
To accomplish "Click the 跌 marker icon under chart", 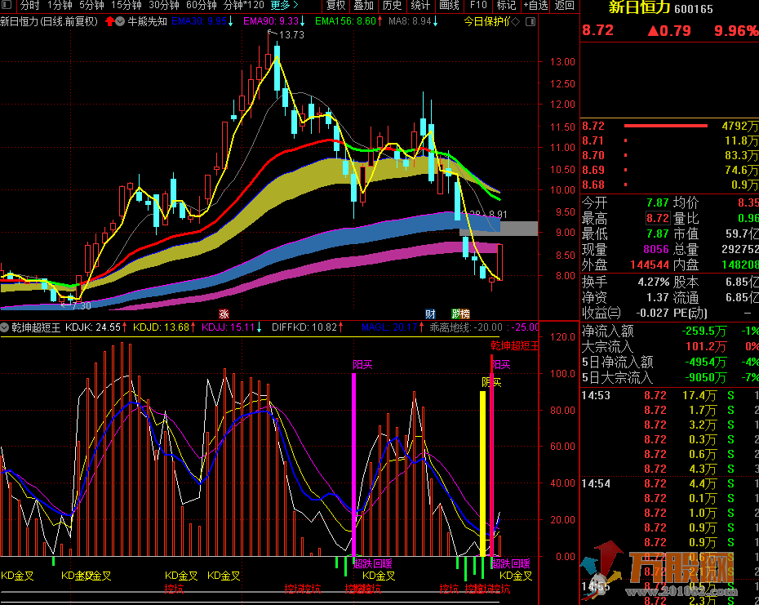I will [x=455, y=314].
